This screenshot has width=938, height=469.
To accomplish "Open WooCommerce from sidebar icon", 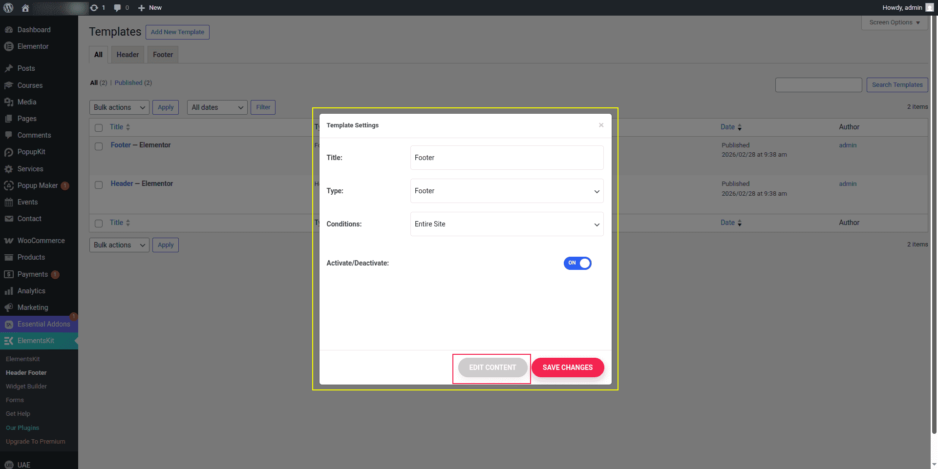I will pos(8,241).
